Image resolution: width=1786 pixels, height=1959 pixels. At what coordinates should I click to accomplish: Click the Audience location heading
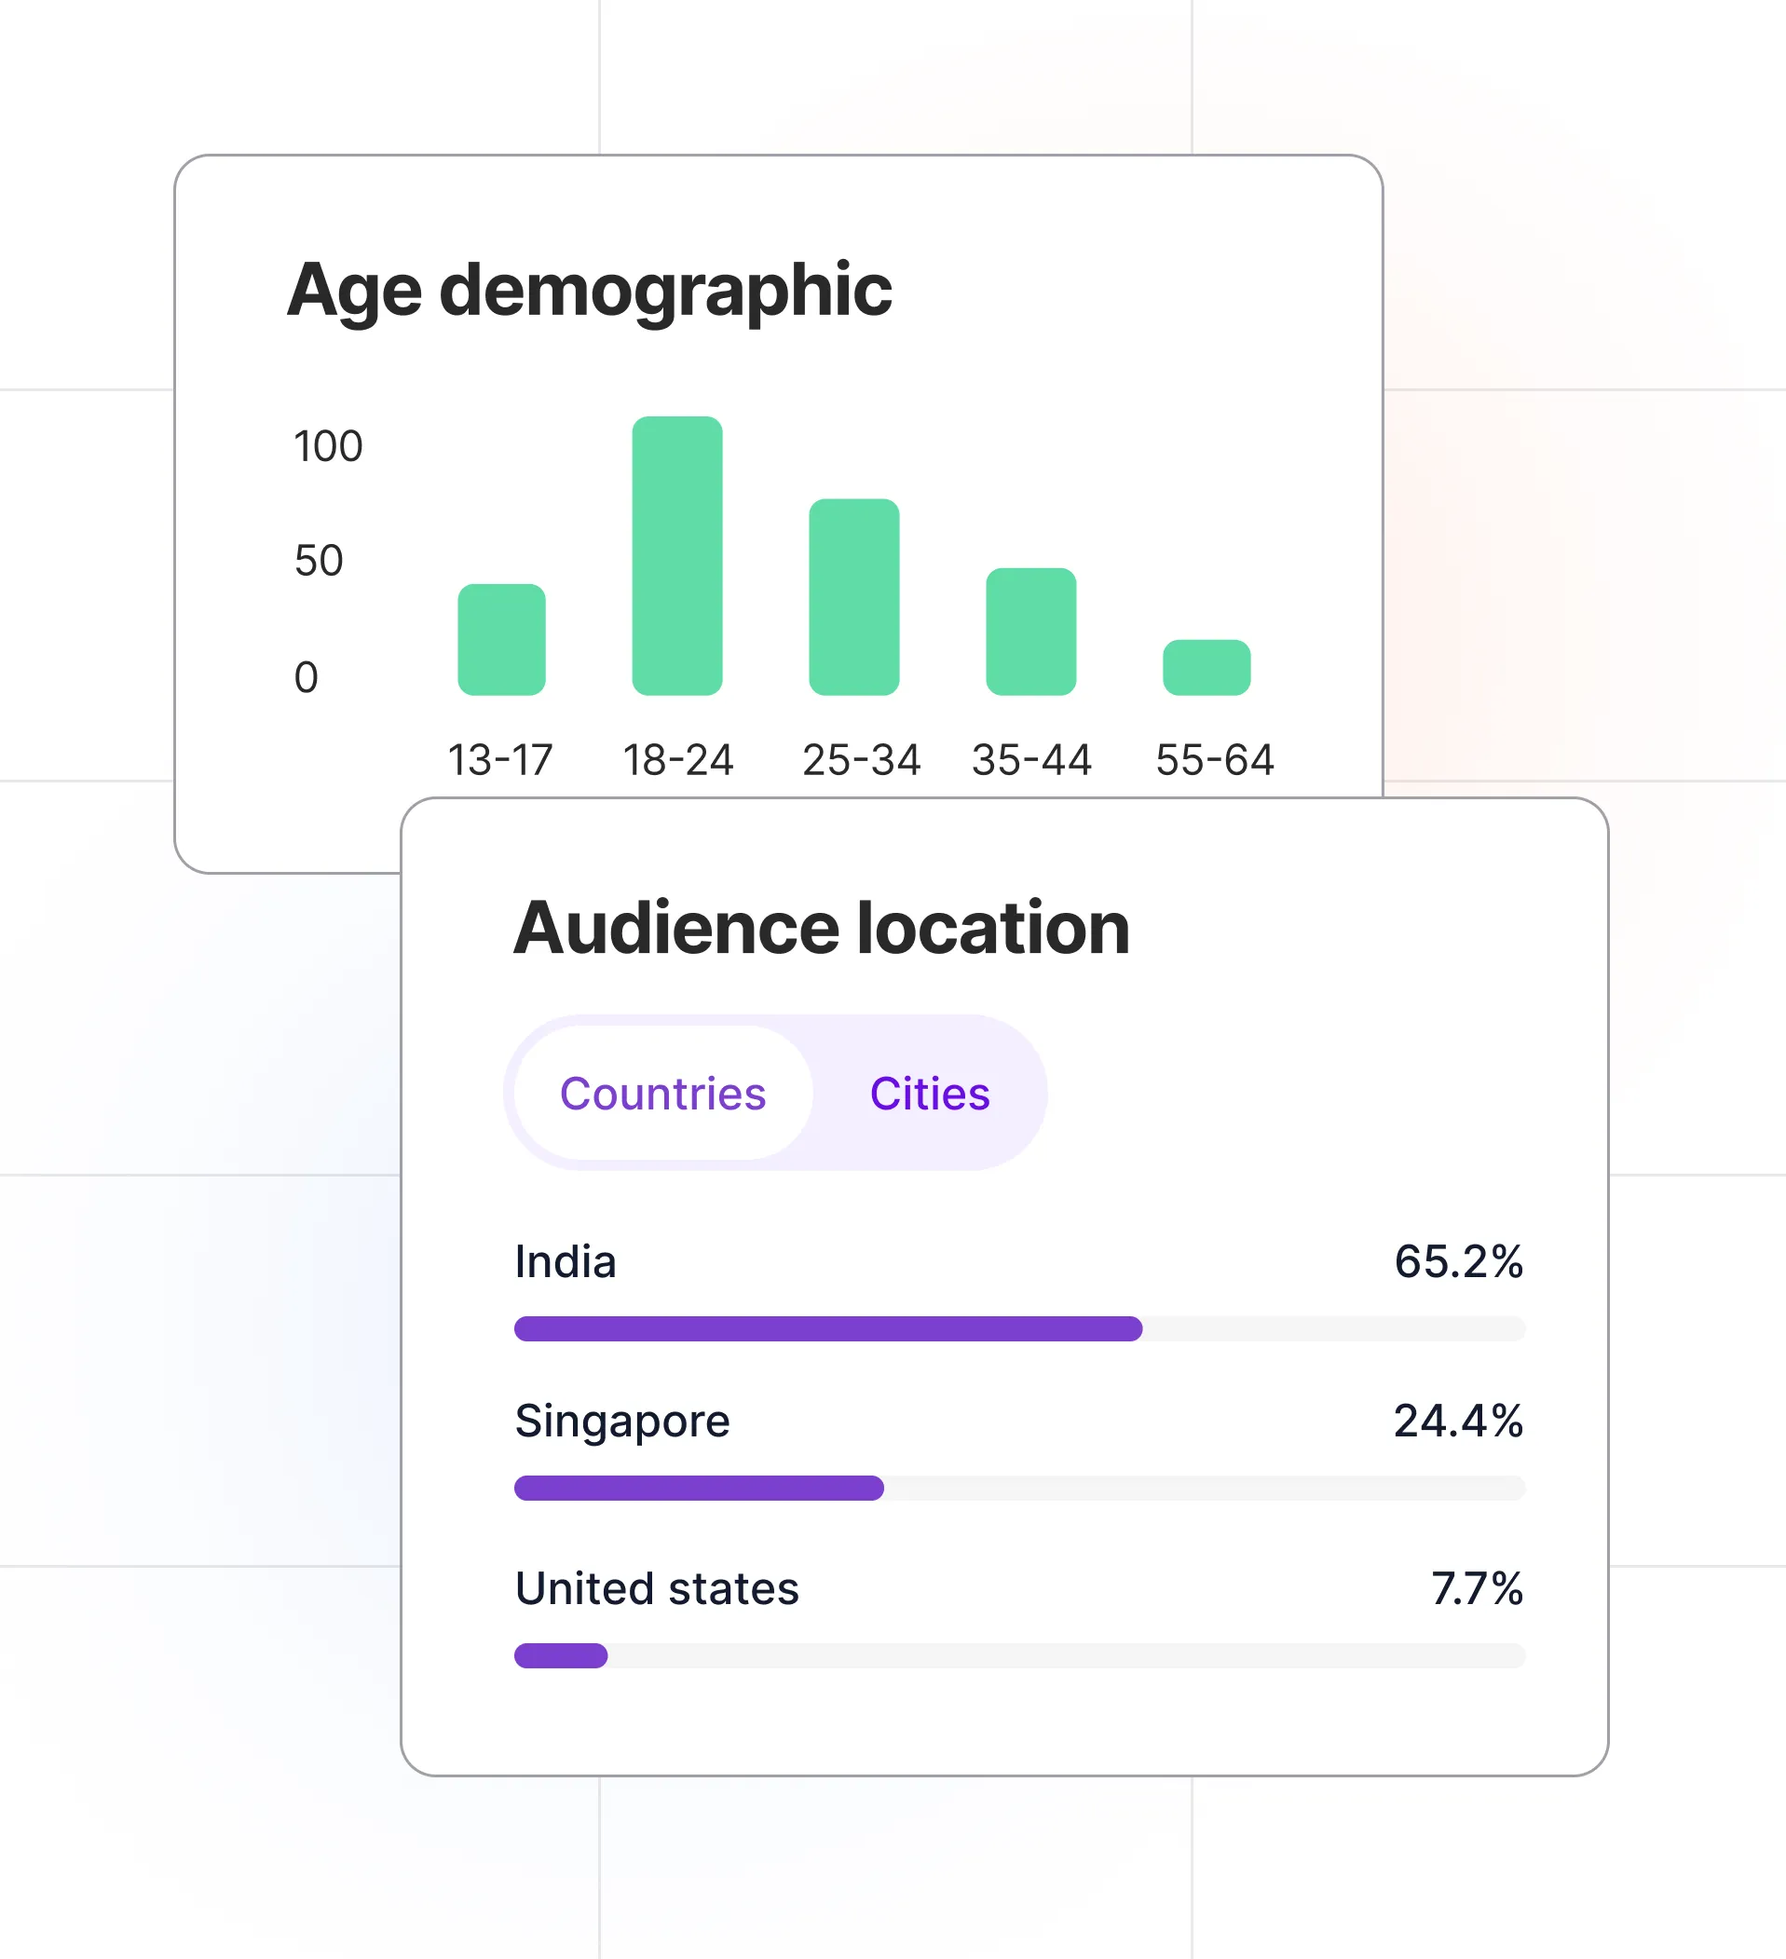(822, 928)
